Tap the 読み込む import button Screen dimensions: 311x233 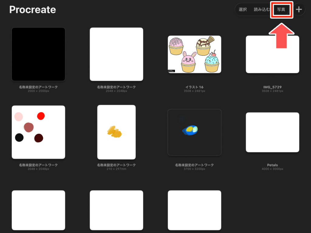pos(261,9)
